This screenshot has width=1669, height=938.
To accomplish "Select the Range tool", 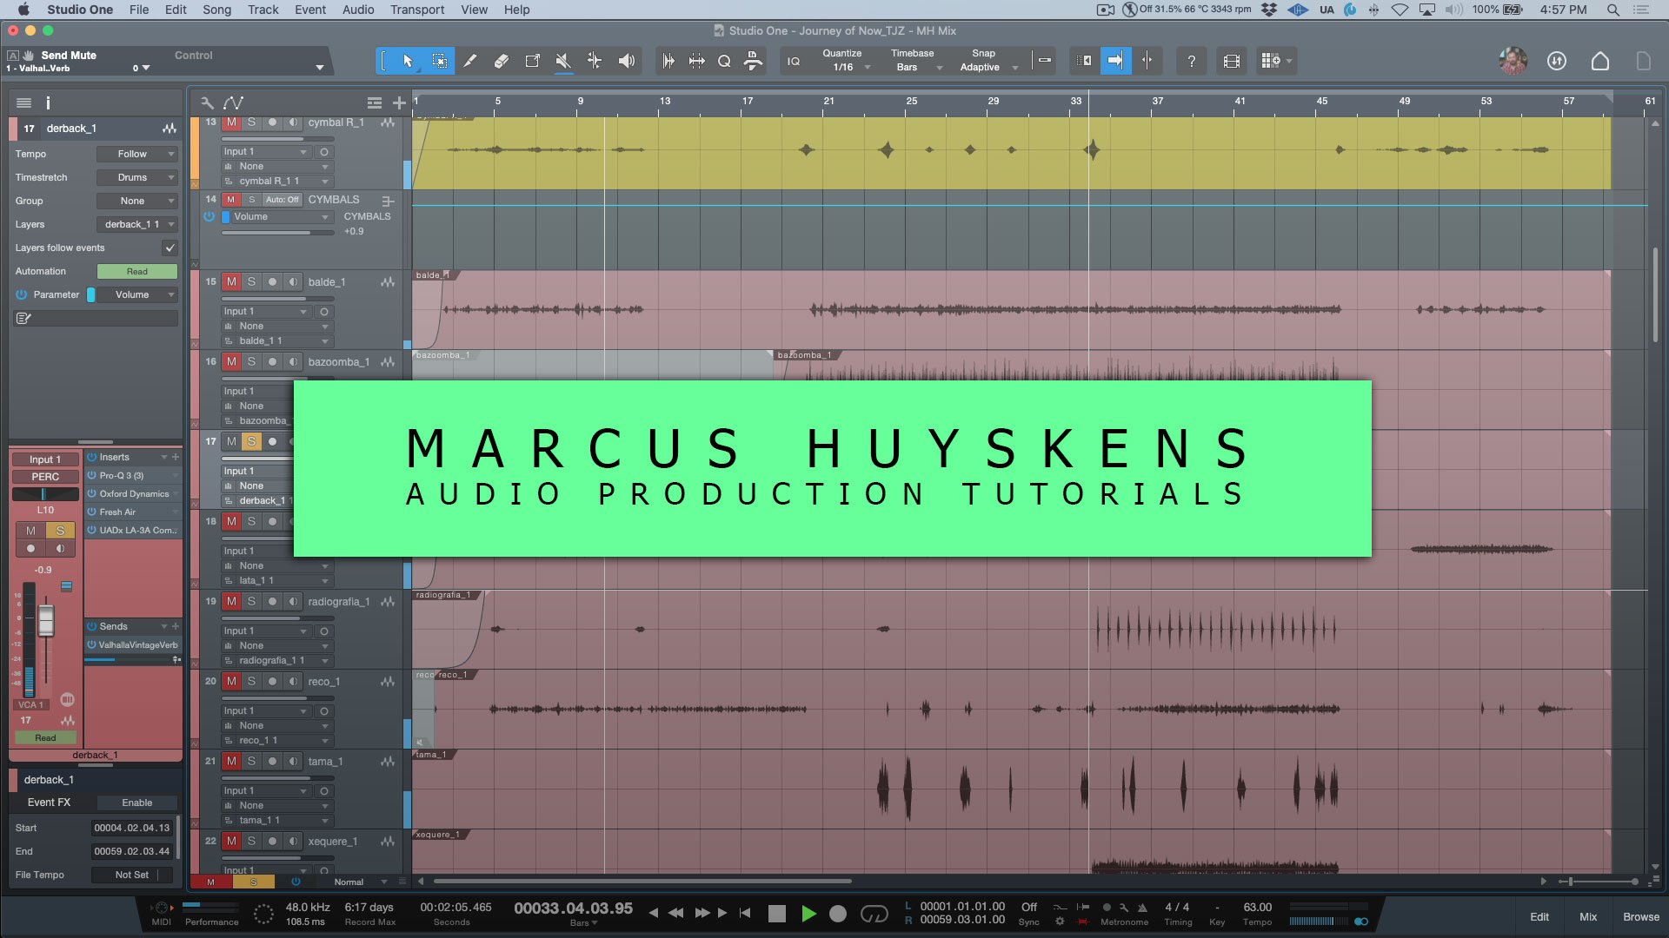I will click(x=439, y=61).
